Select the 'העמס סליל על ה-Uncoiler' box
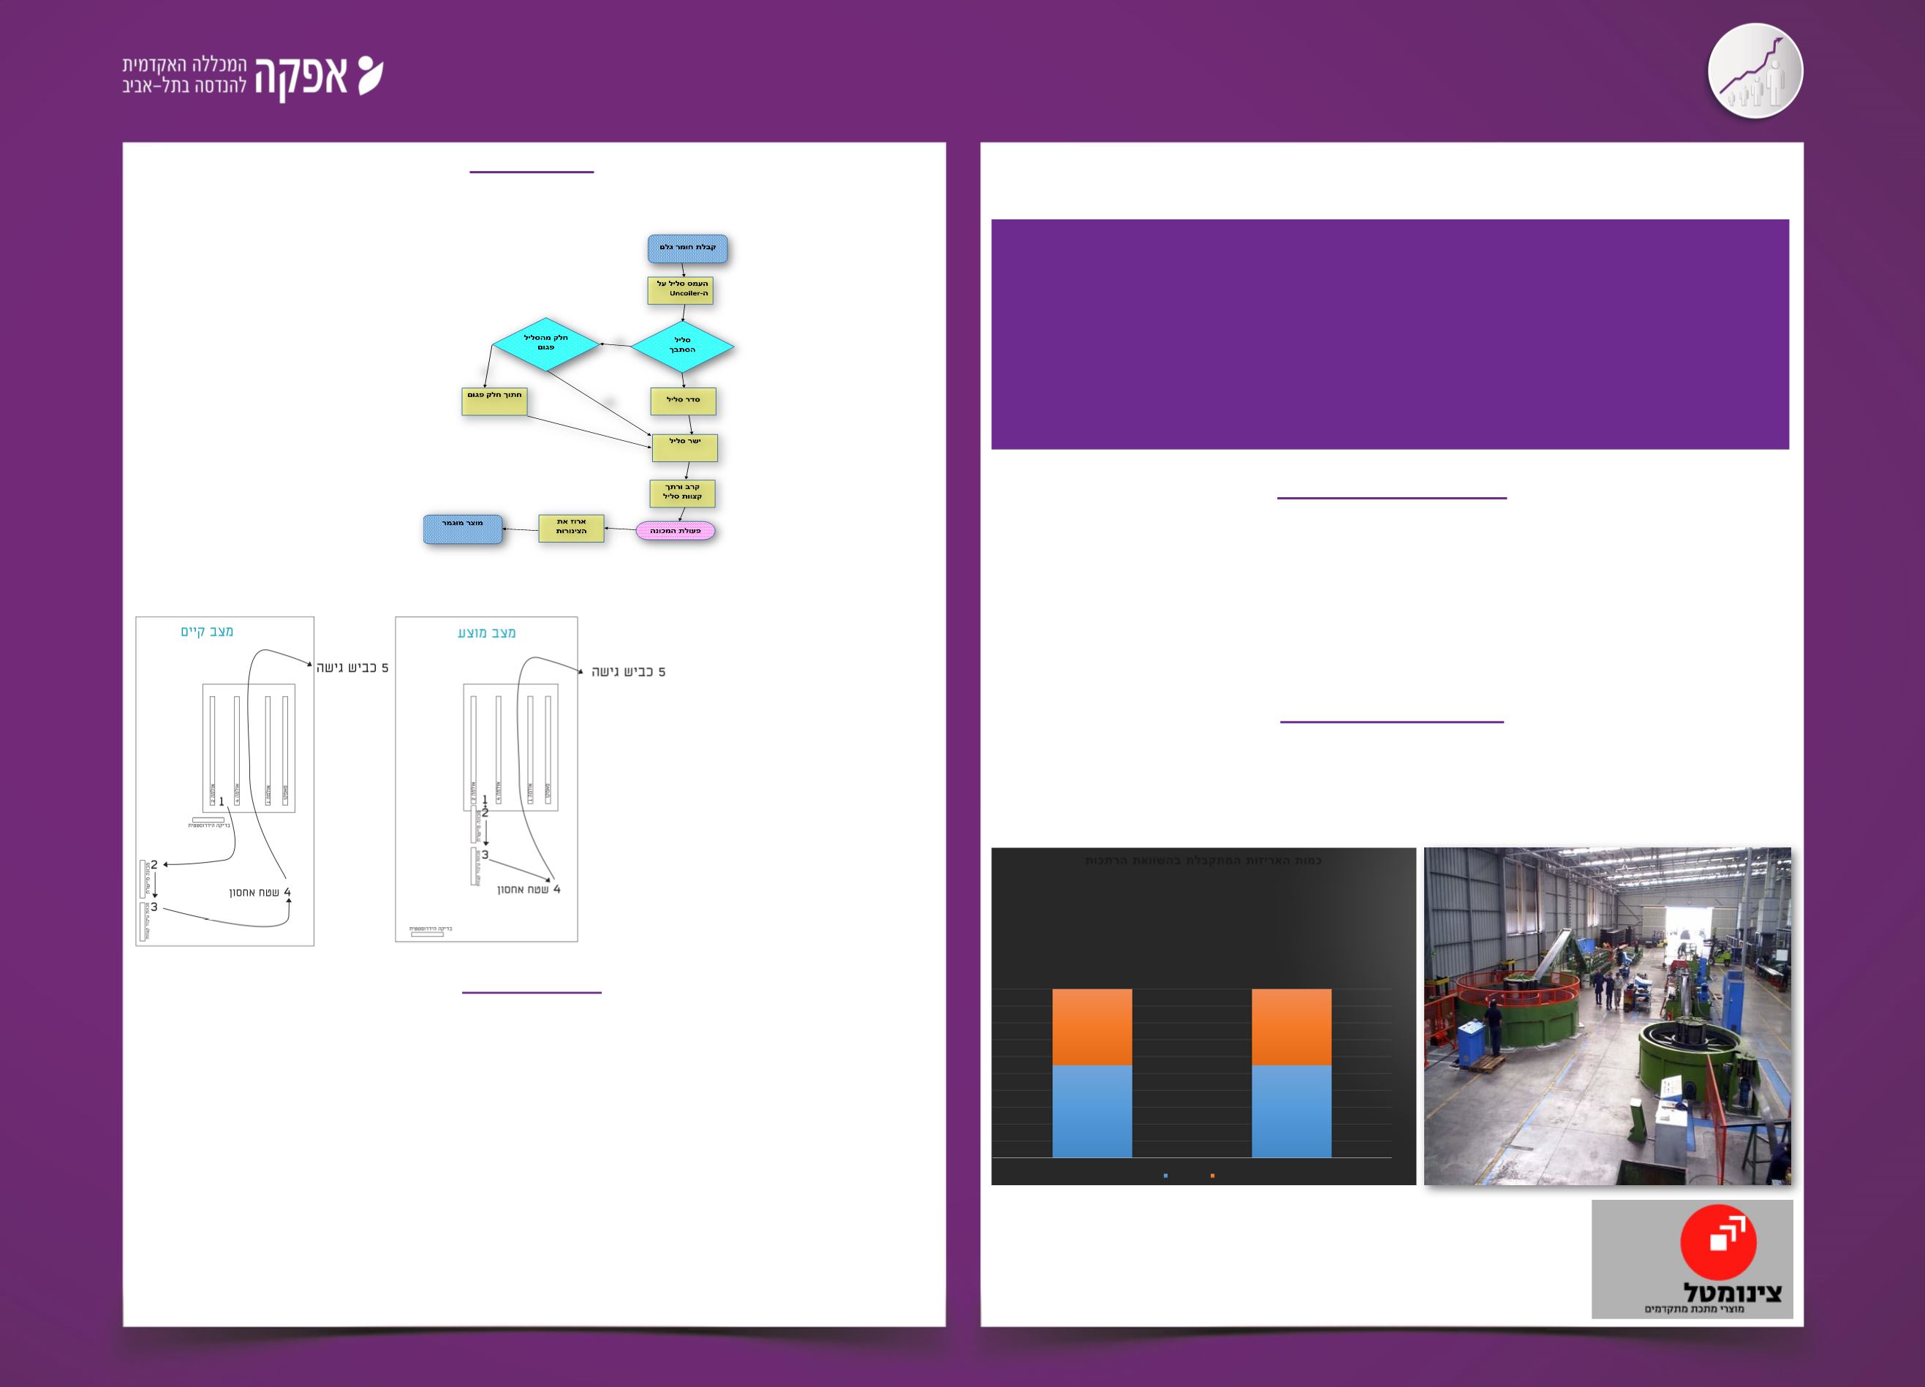 click(681, 290)
